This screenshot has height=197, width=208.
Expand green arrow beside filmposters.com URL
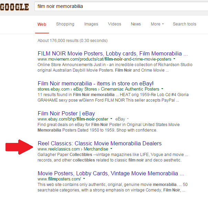coord(84,179)
